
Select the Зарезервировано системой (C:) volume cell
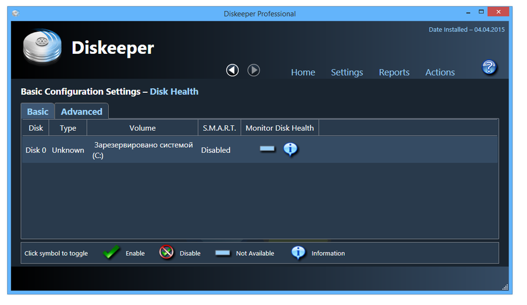click(142, 150)
